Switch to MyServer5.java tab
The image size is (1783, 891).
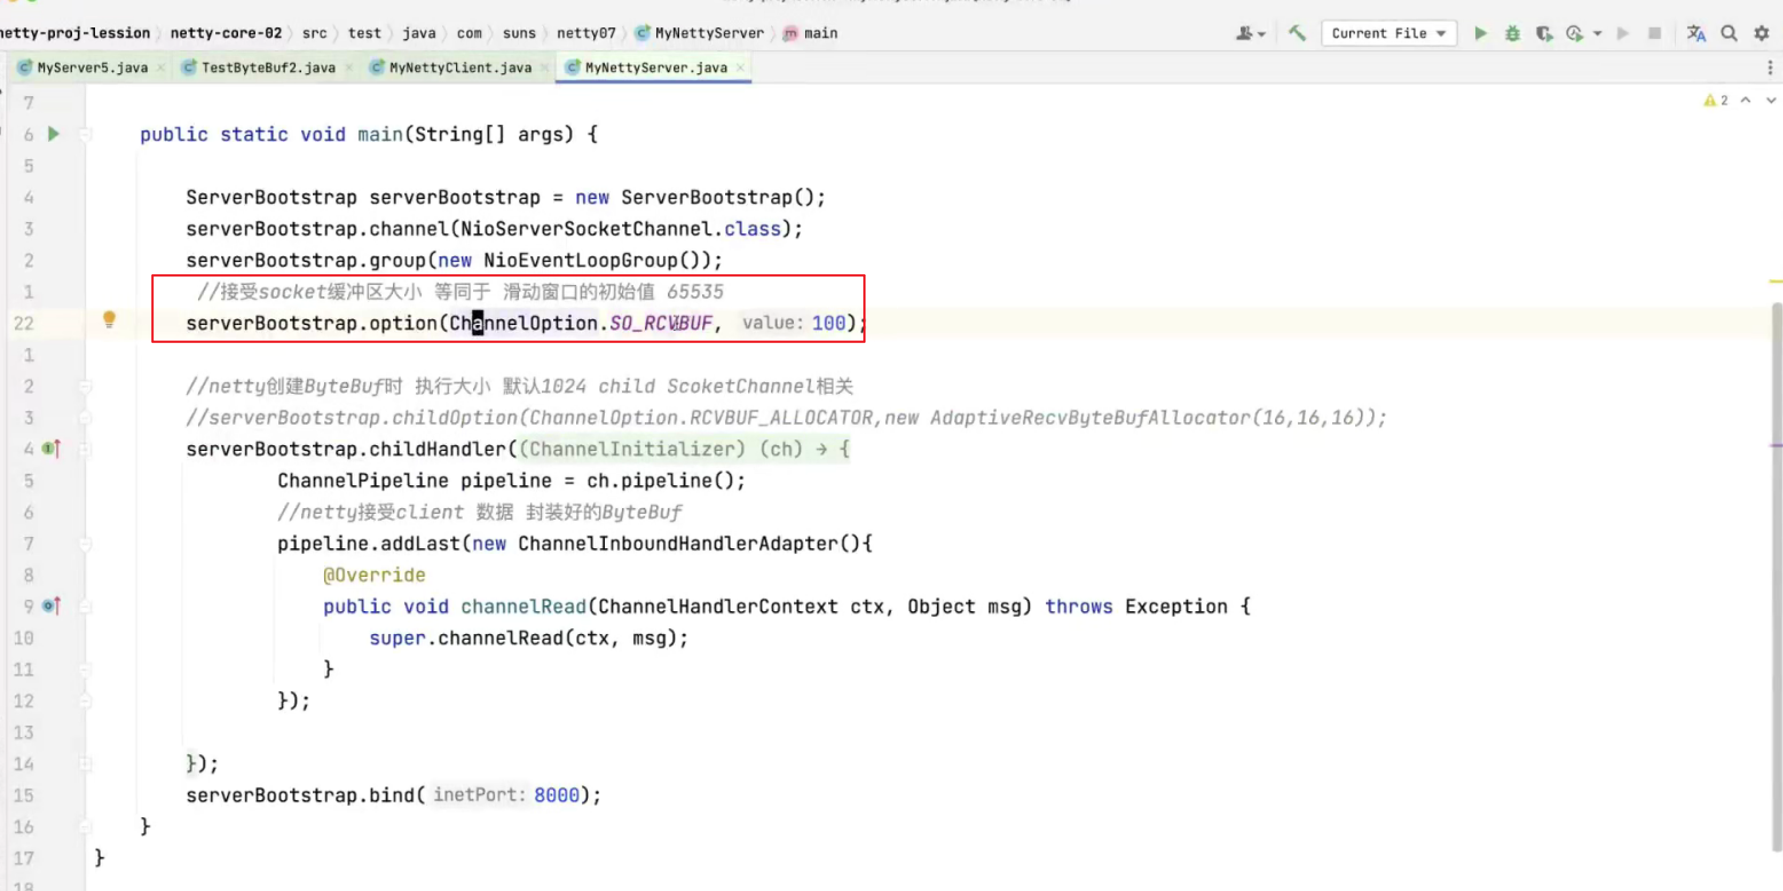[x=92, y=67]
